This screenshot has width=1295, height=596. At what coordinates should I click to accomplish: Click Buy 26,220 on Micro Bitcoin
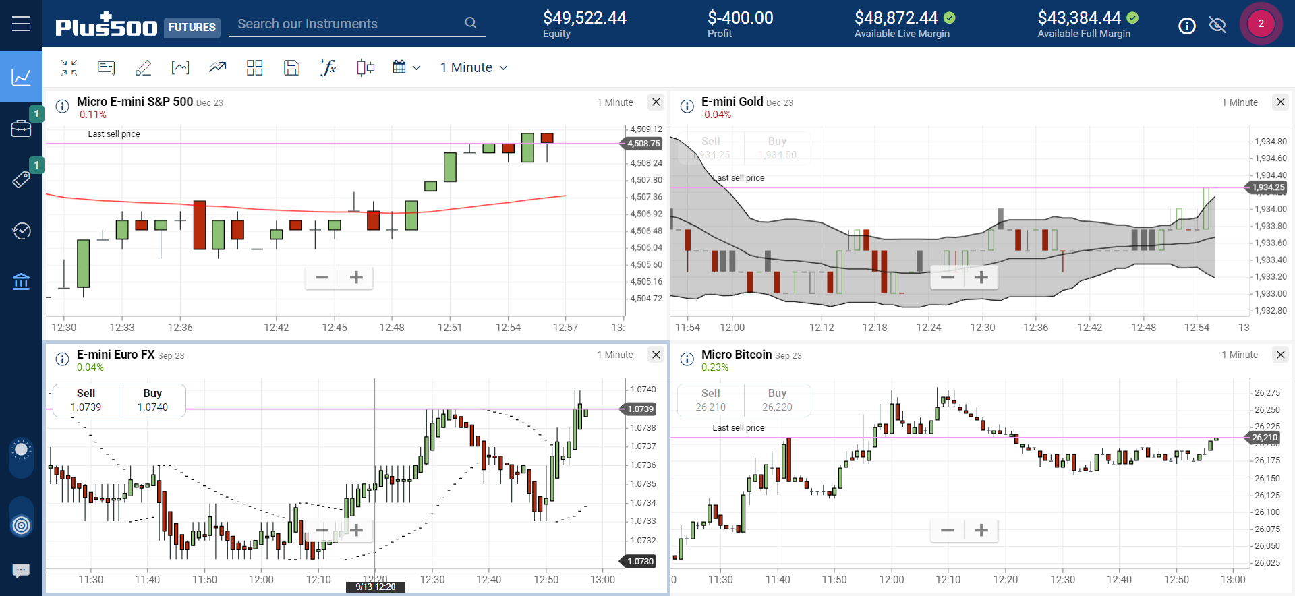[x=777, y=400]
